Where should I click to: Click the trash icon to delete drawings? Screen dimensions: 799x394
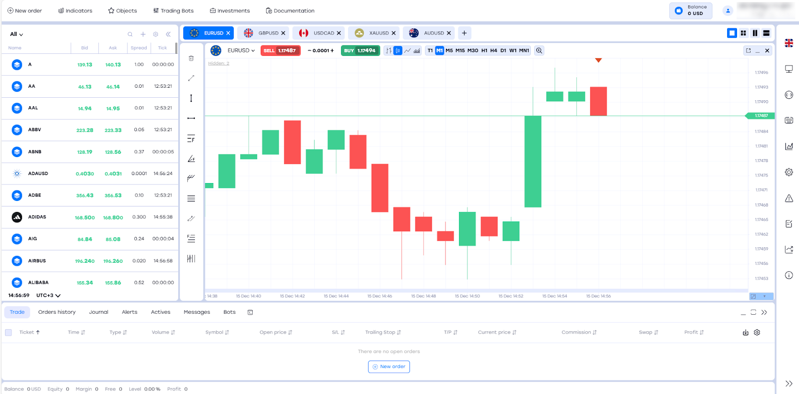tap(191, 58)
